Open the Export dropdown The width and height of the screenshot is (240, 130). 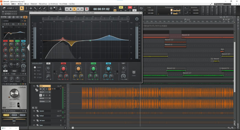pos(10,8)
